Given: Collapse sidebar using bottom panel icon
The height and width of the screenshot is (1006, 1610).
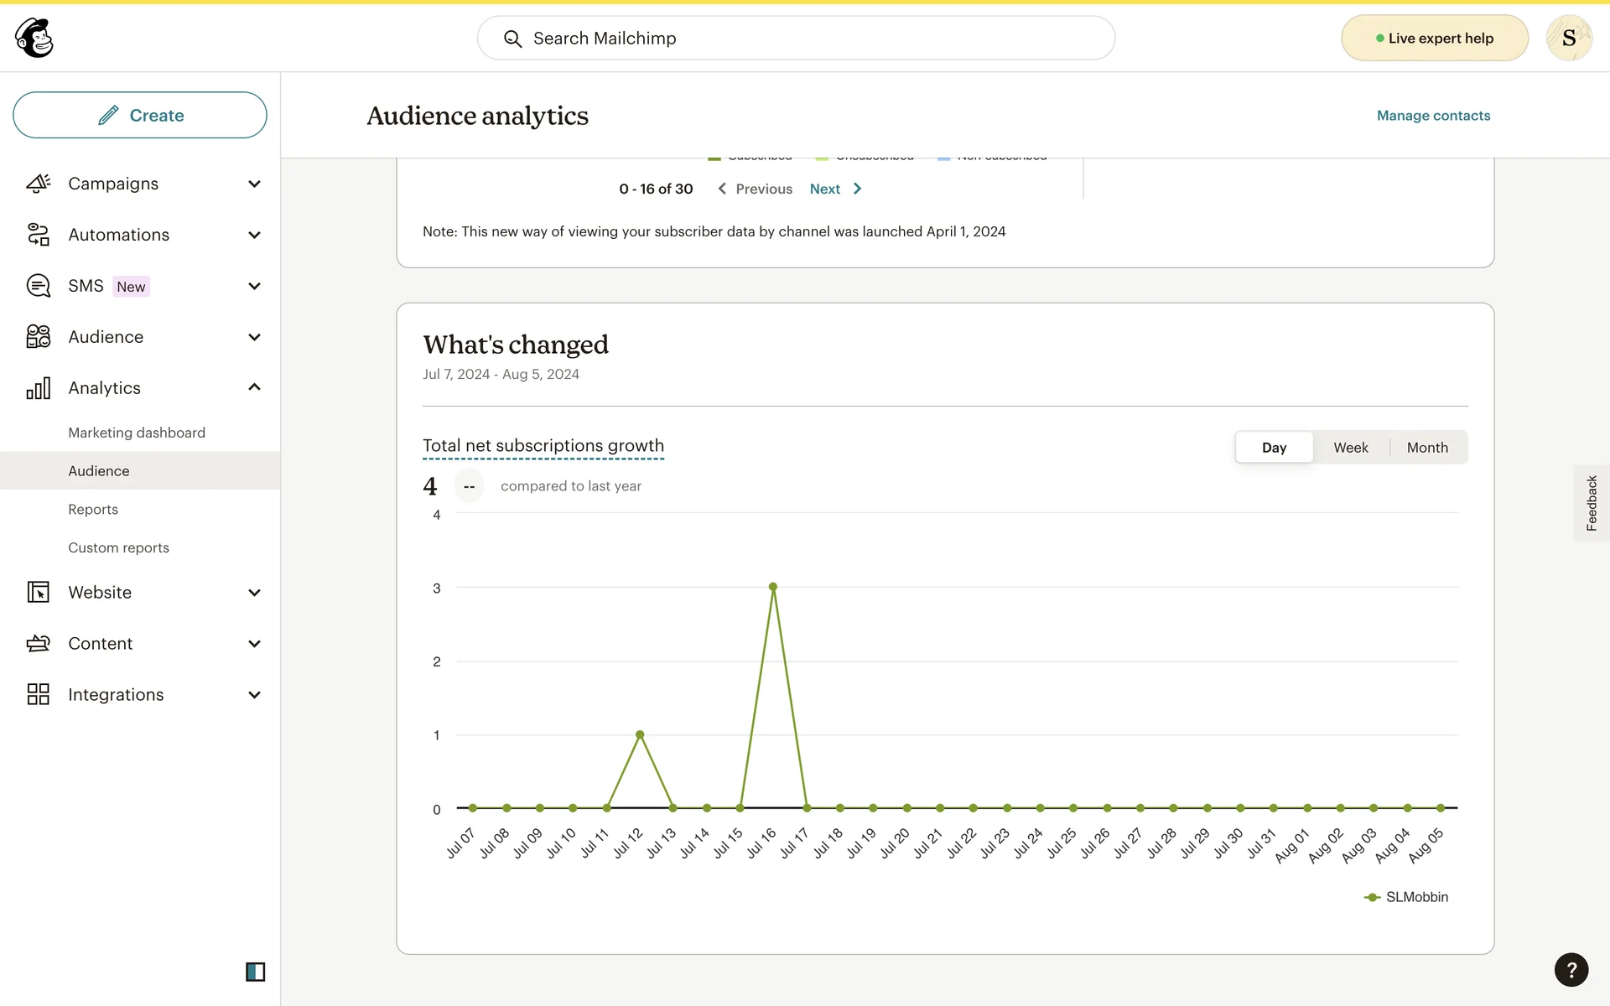Looking at the screenshot, I should click(x=255, y=972).
